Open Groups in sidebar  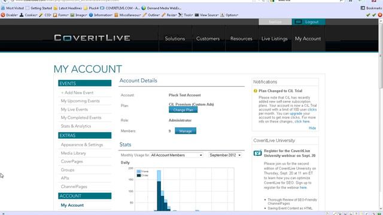coord(68,170)
